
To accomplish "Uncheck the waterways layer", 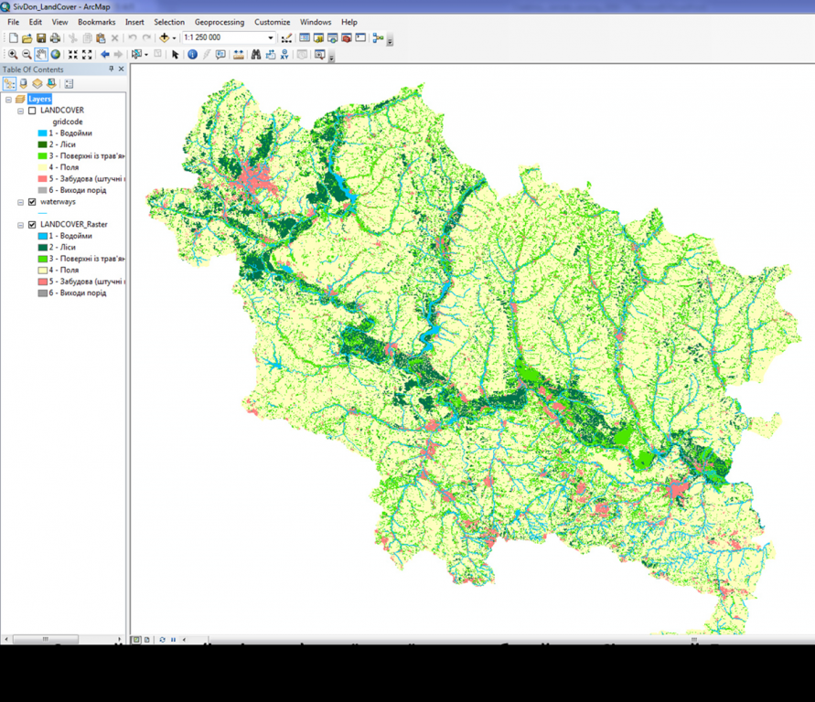I will [x=32, y=202].
